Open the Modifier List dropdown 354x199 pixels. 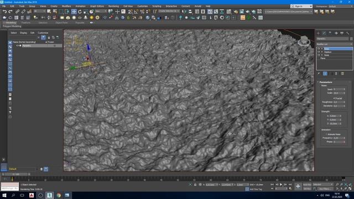click(x=334, y=44)
